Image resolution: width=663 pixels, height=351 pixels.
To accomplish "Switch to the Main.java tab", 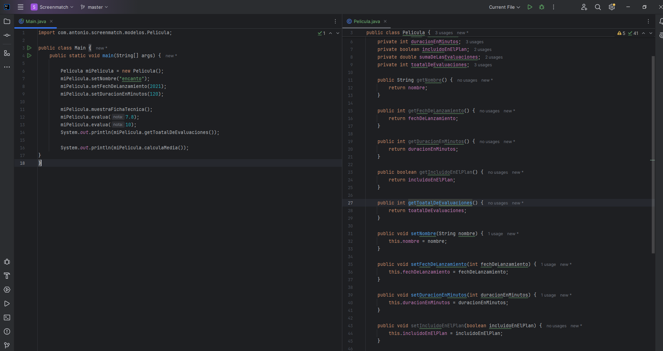I will pyautogui.click(x=36, y=21).
